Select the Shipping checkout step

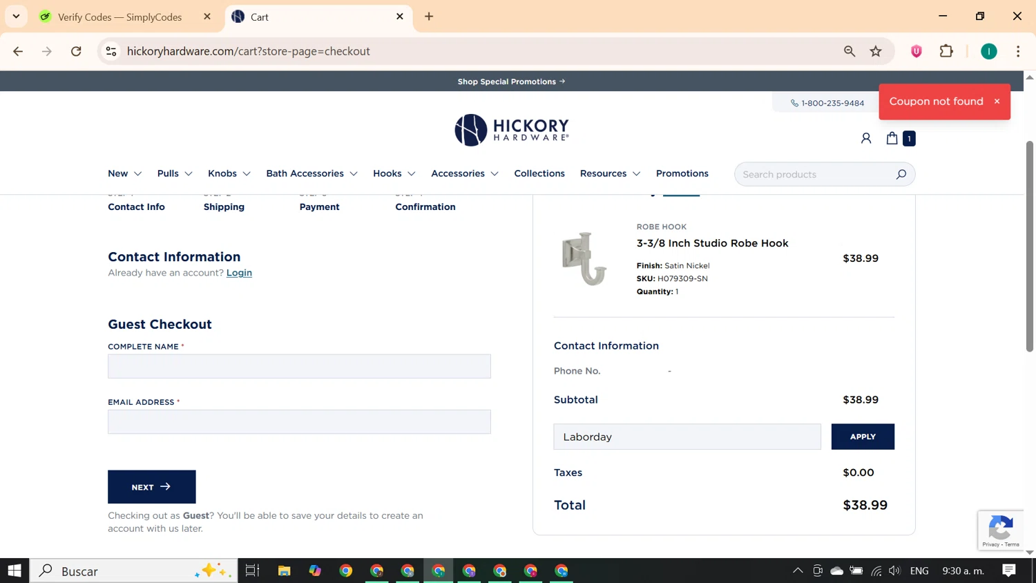224,207
